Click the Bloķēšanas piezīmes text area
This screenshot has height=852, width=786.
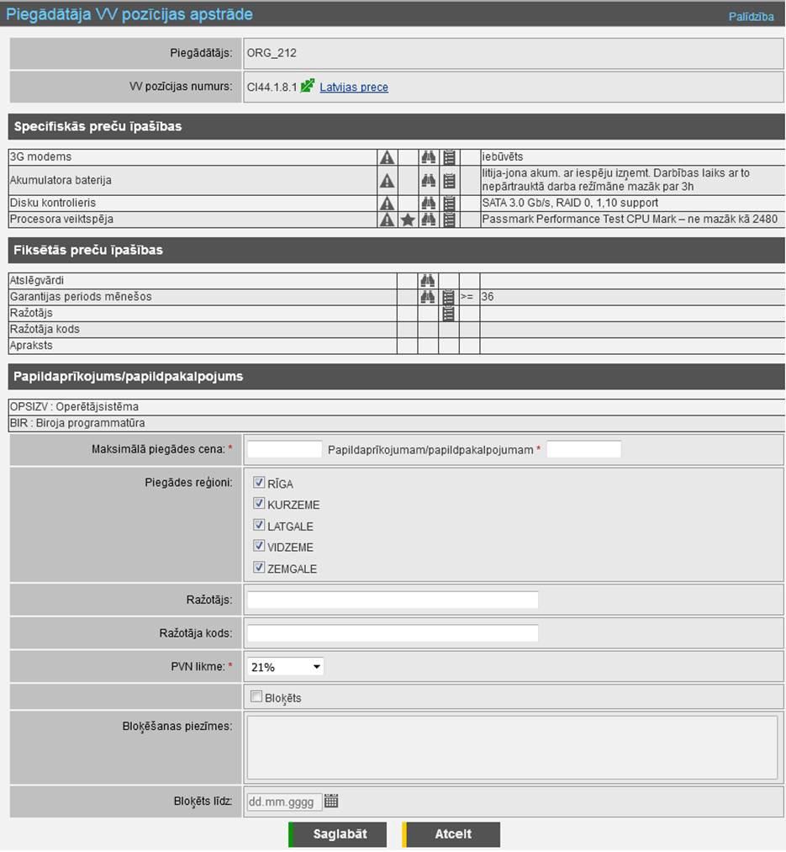click(511, 748)
